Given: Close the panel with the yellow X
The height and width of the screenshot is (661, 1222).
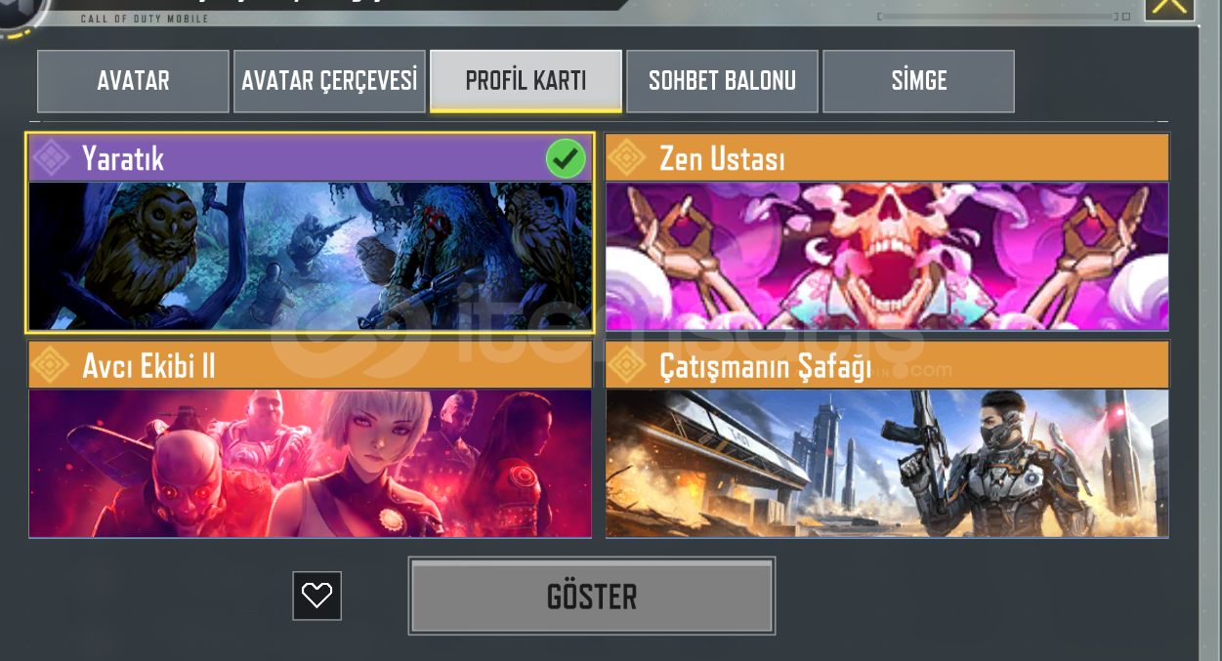Looking at the screenshot, I should click(x=1169, y=8).
